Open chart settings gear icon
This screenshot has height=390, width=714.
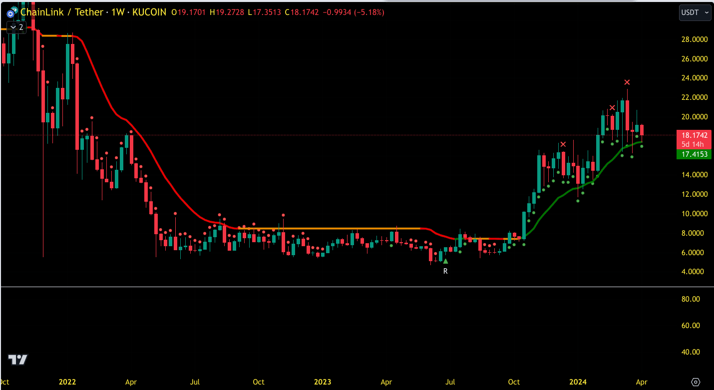pyautogui.click(x=696, y=382)
